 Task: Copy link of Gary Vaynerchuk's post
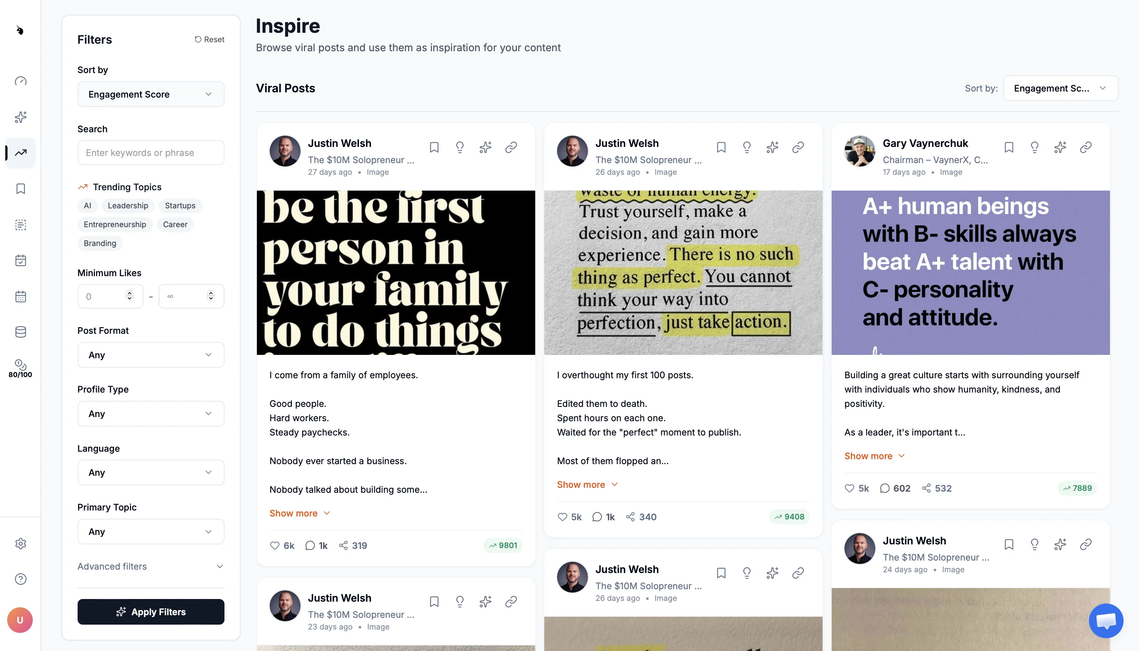pos(1086,147)
